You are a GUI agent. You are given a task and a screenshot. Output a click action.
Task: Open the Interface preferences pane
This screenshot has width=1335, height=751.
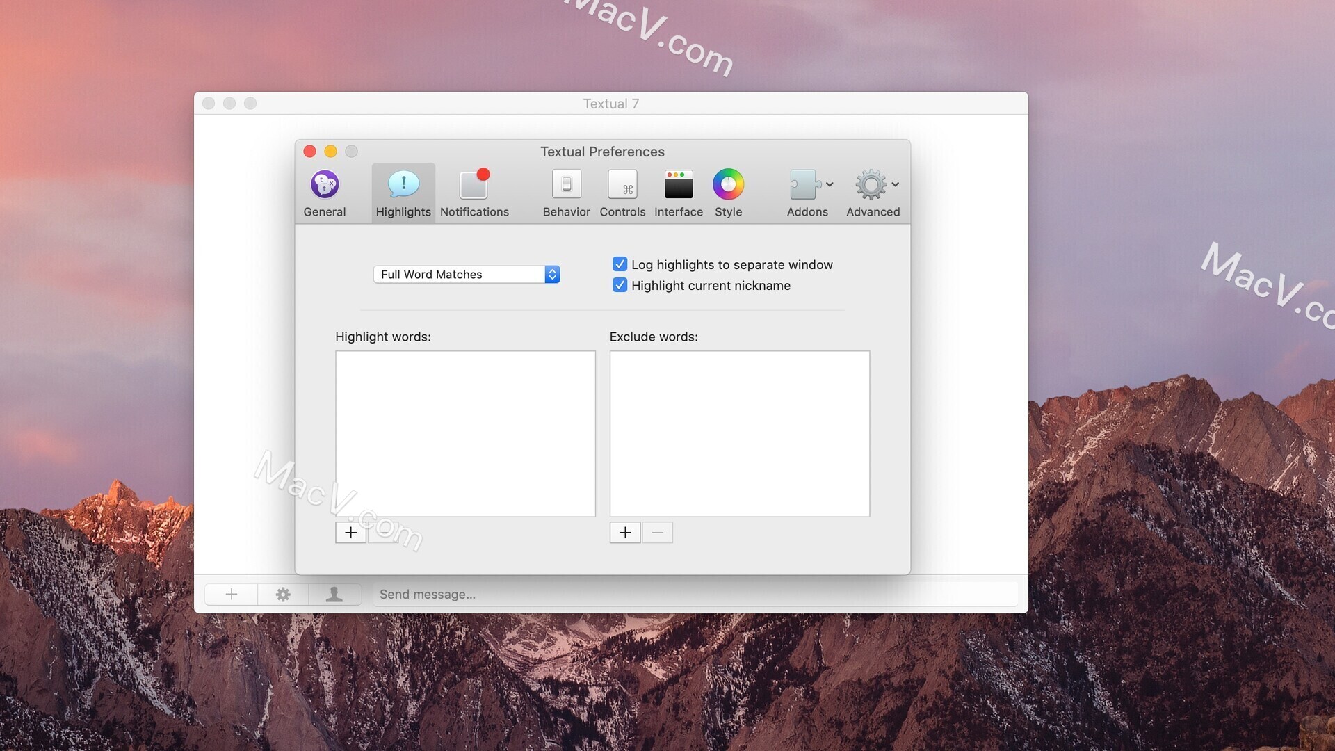click(678, 193)
